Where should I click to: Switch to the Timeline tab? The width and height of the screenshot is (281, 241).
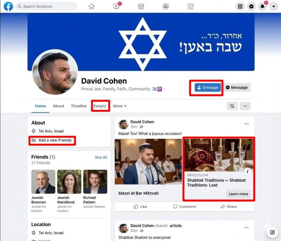click(79, 106)
